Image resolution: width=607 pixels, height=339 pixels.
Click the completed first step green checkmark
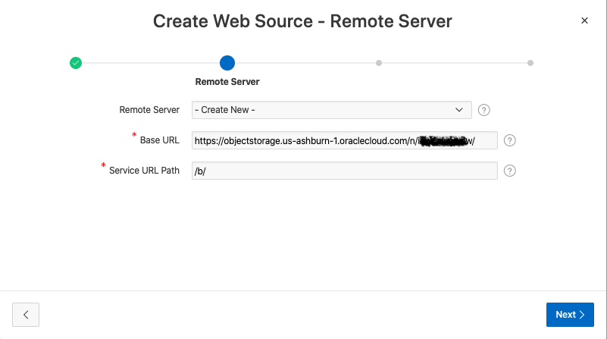click(76, 63)
